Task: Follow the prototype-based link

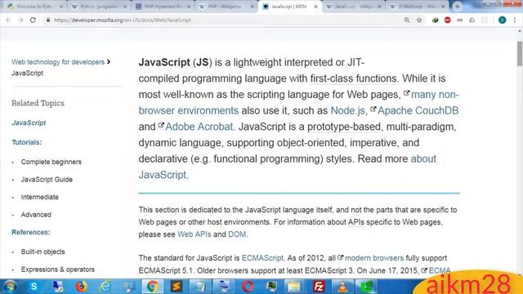Action: pyautogui.click(x=344, y=127)
